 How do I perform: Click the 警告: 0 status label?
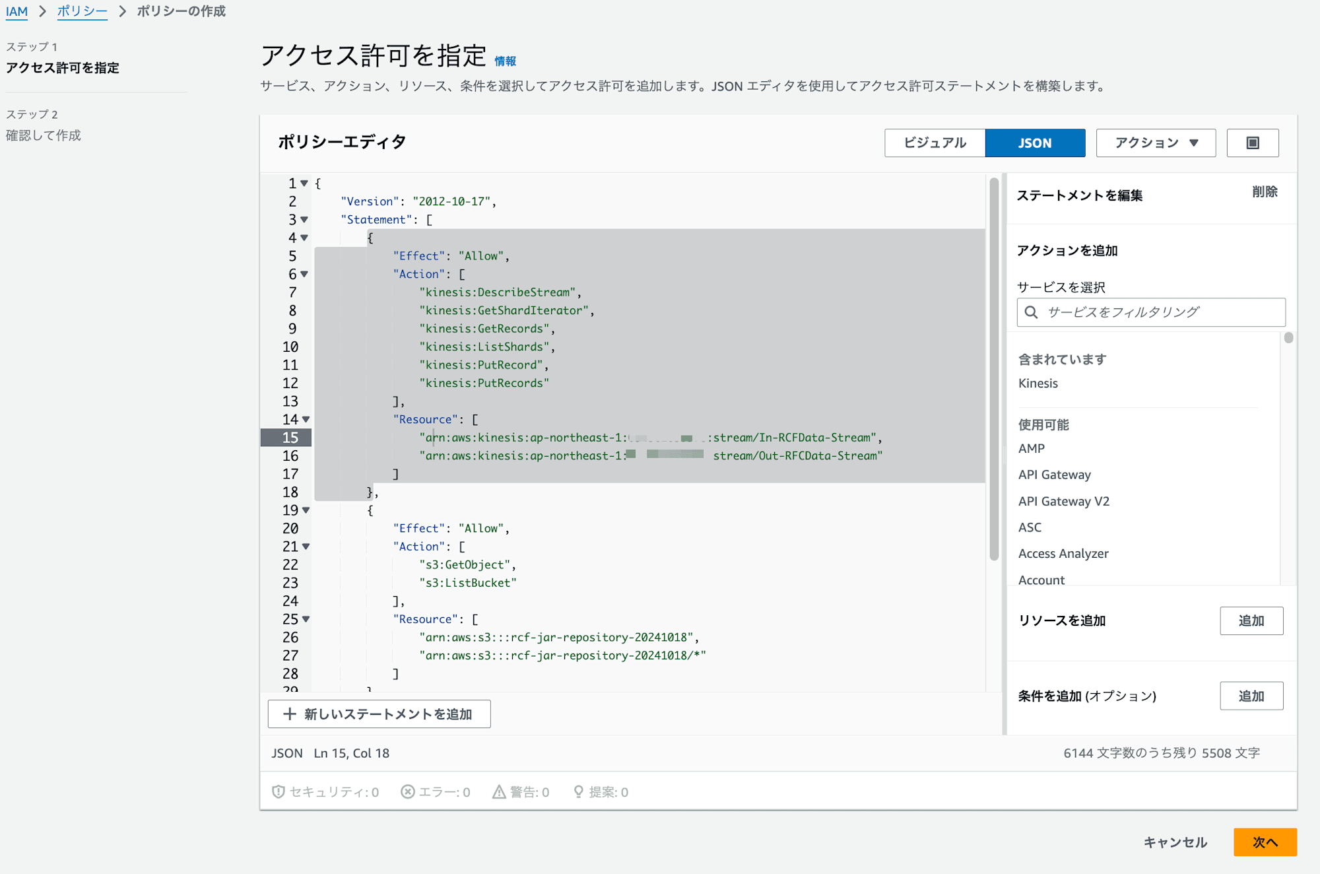(529, 792)
